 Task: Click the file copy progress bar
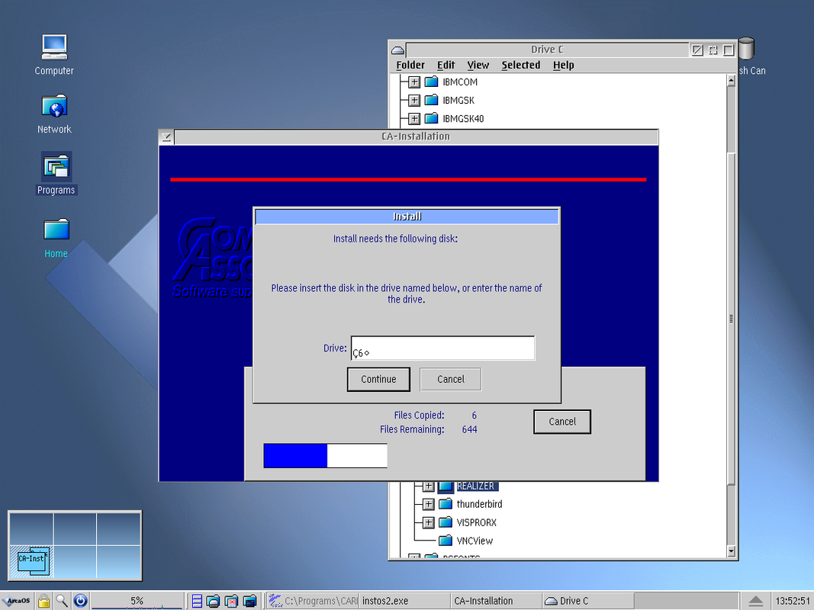point(326,455)
